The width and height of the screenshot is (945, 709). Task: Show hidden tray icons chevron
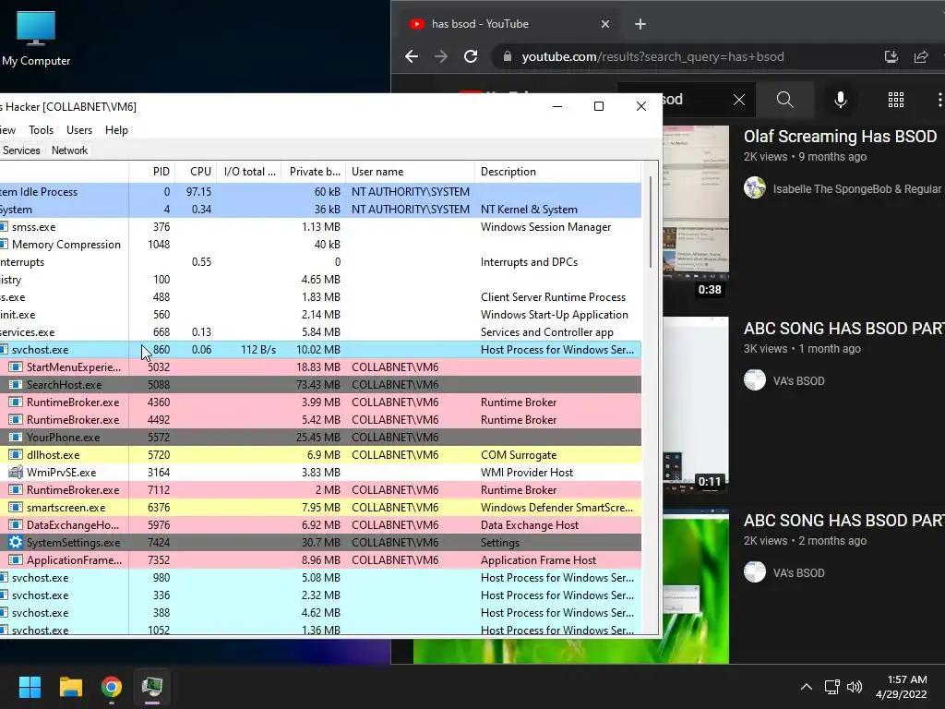[806, 687]
